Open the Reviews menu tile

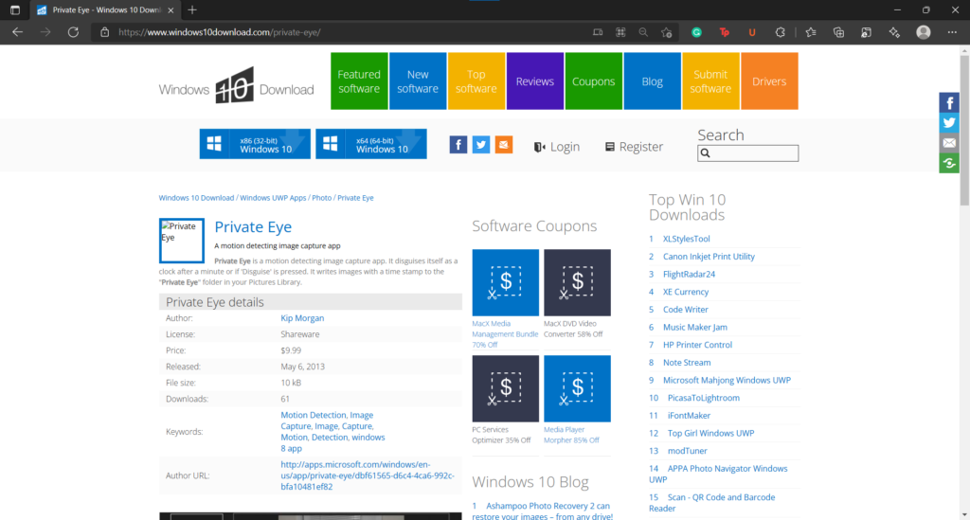tap(535, 81)
